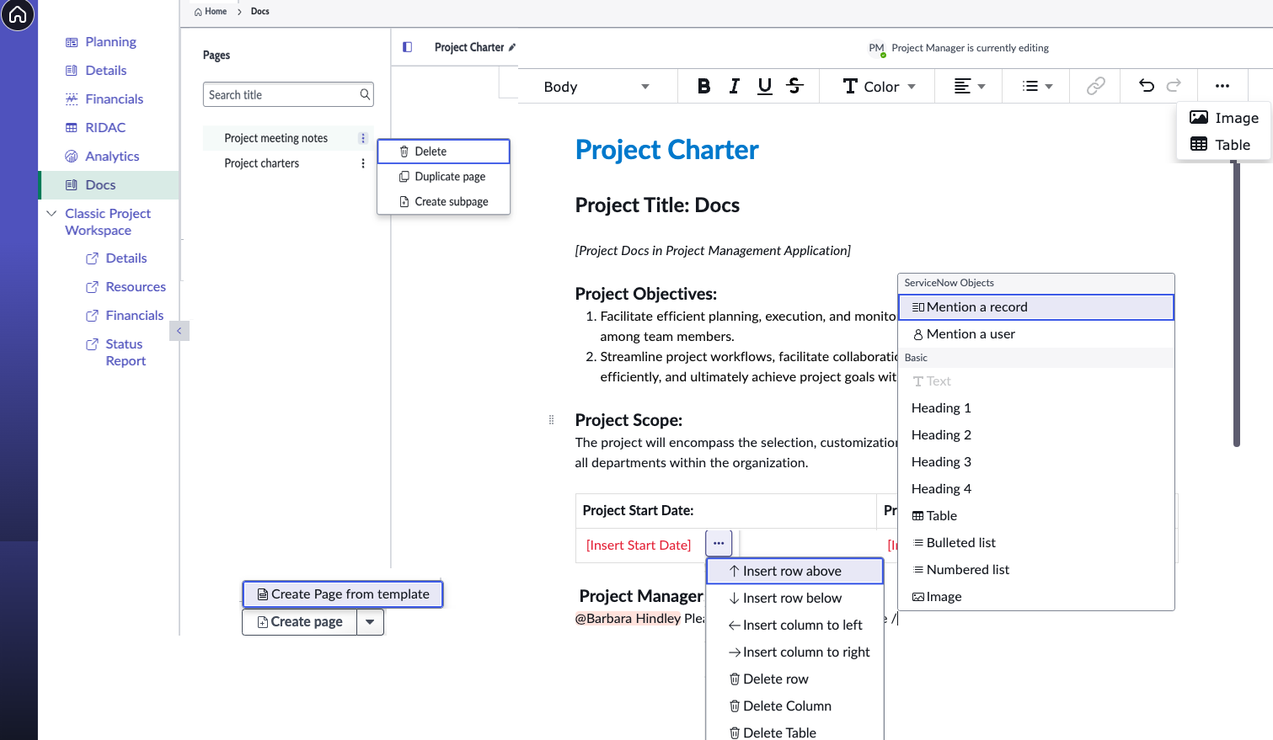Click the home icon in top-left corner
This screenshot has height=740, width=1273.
pyautogui.click(x=18, y=14)
